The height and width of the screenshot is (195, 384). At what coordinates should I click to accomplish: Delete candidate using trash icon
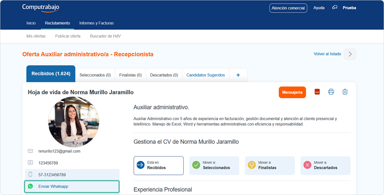pyautogui.click(x=345, y=92)
